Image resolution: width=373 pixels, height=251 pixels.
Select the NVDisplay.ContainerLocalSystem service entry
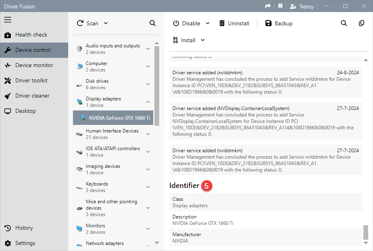[x=266, y=121]
